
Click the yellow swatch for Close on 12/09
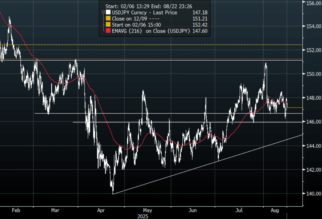pyautogui.click(x=107, y=19)
